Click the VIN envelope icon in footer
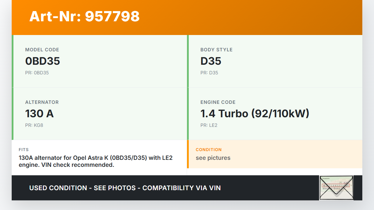Viewport: 374px width, 210px height. [336, 188]
